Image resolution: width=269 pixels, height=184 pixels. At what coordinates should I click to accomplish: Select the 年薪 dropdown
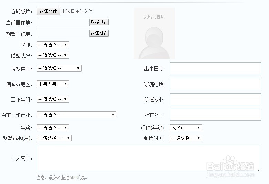(53, 128)
